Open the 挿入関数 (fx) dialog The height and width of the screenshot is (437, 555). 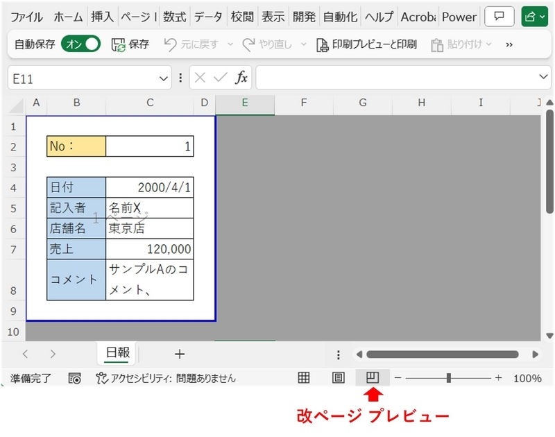point(242,78)
